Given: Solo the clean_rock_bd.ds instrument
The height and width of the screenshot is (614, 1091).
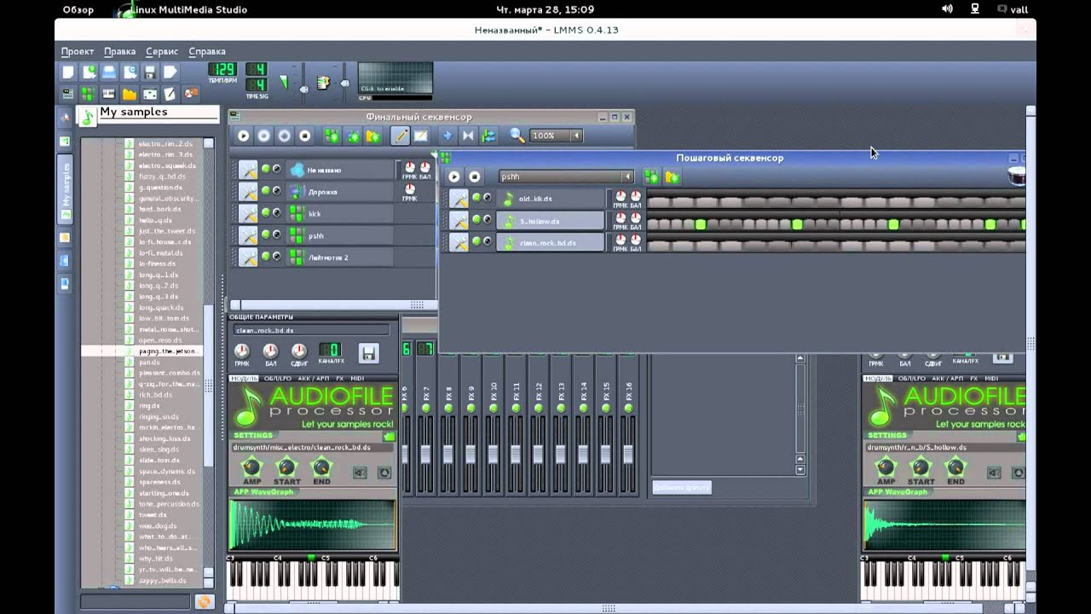Looking at the screenshot, I should click(488, 242).
